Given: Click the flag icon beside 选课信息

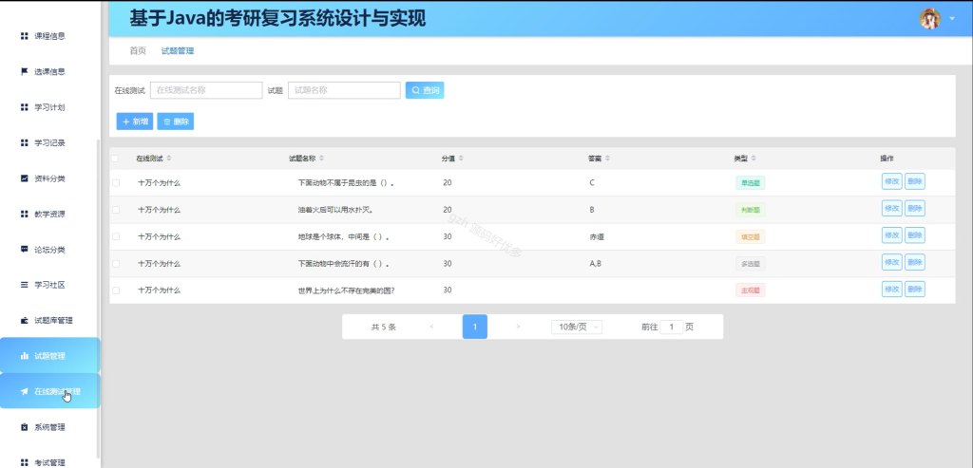Looking at the screenshot, I should 24,71.
